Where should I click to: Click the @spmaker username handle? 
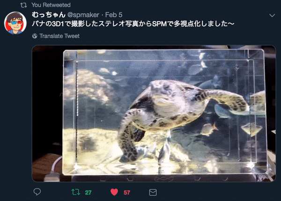click(x=83, y=15)
